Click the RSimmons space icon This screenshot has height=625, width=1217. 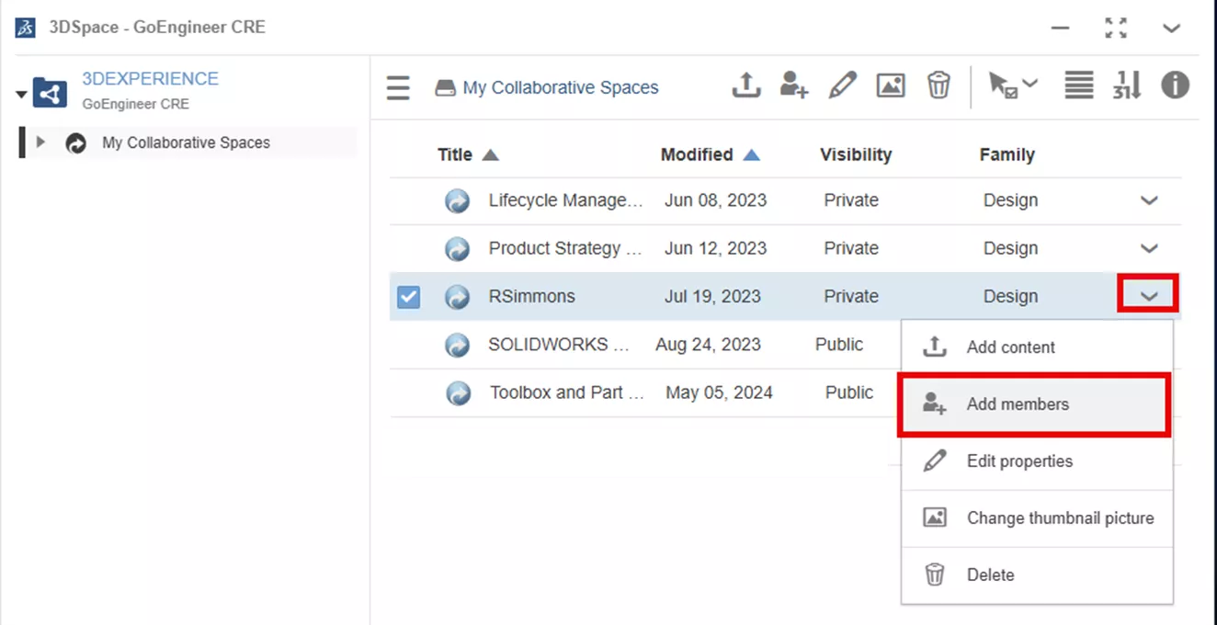(x=458, y=297)
